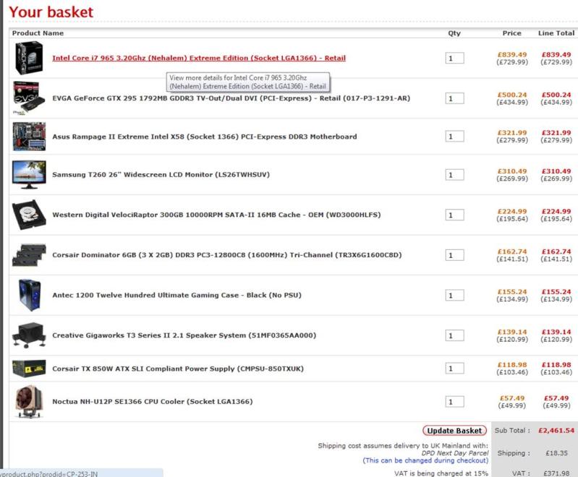The width and height of the screenshot is (578, 477).
Task: Select the VelociRaptor hard drive image
Action: pos(29,215)
